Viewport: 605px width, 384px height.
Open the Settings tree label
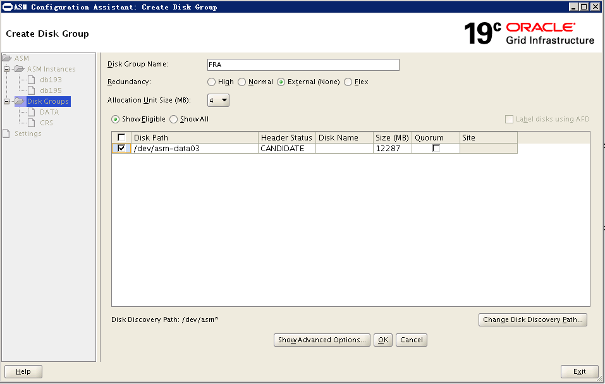28,133
